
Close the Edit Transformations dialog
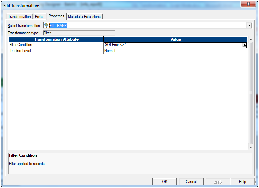(248, 4)
